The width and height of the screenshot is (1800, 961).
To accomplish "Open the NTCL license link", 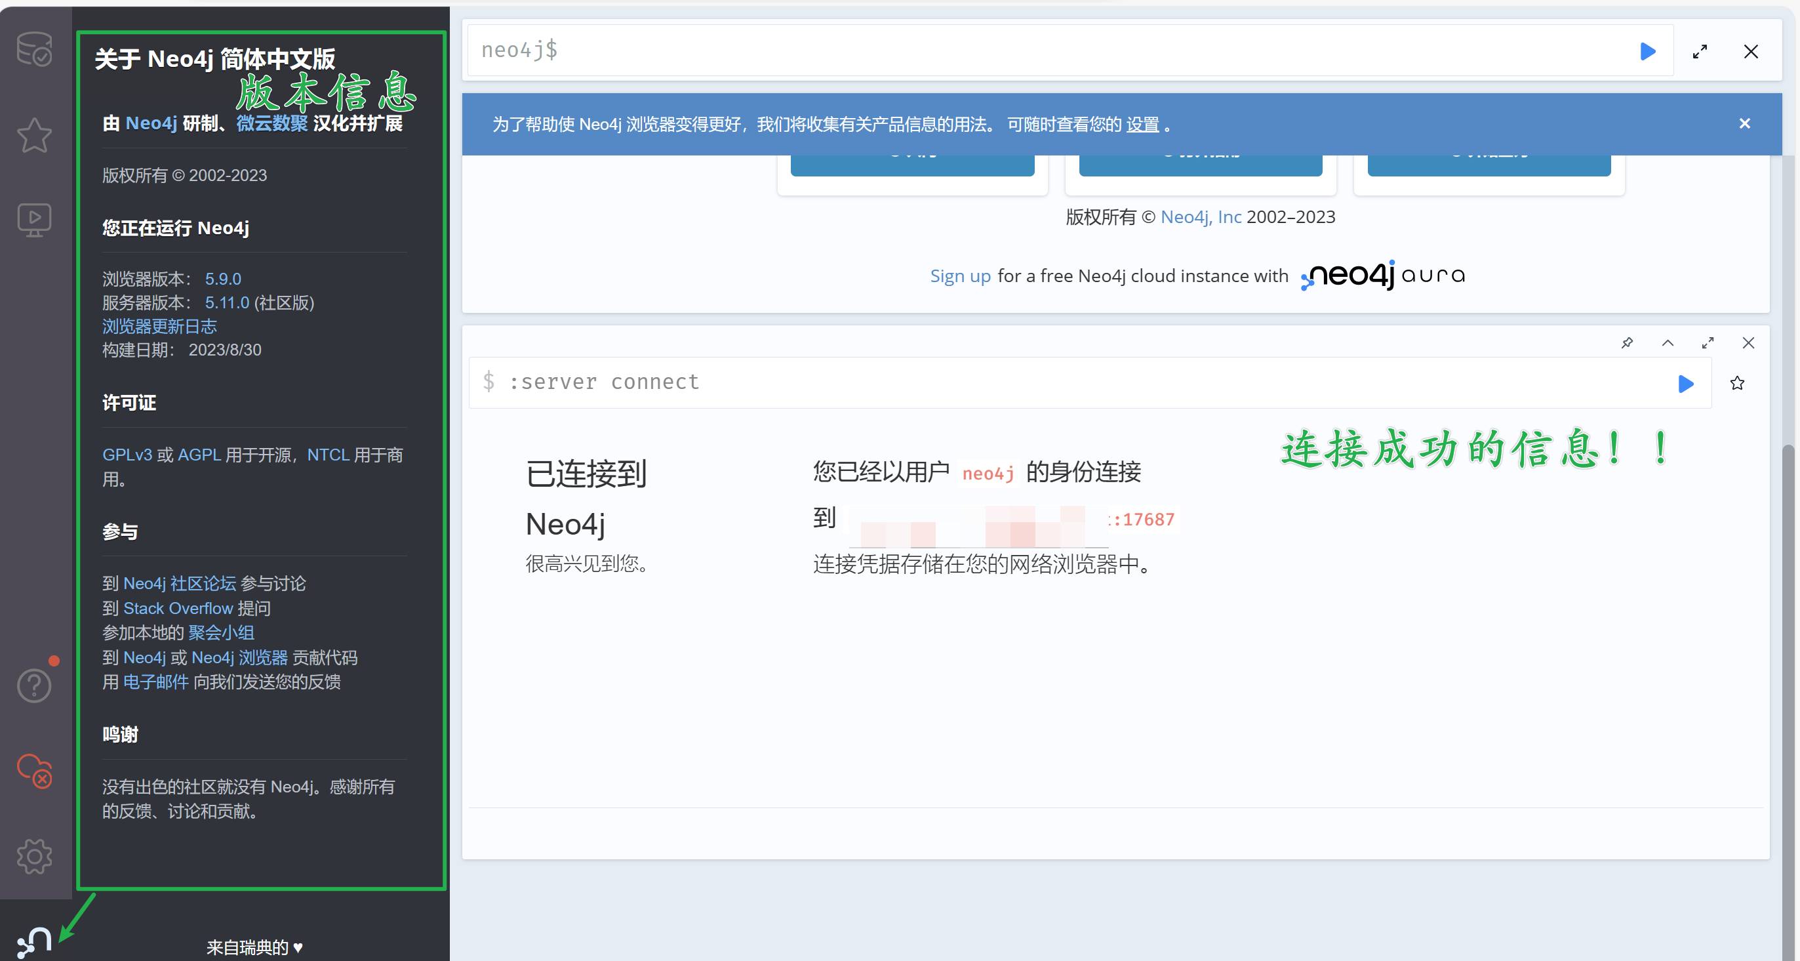I will click(329, 455).
